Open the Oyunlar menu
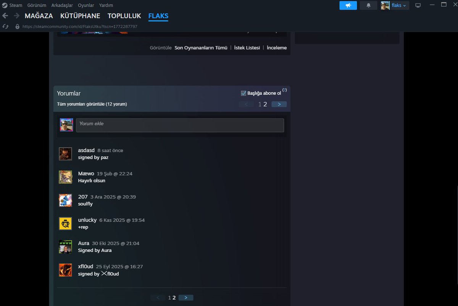Screen dimensions: 458x306 coord(86,5)
